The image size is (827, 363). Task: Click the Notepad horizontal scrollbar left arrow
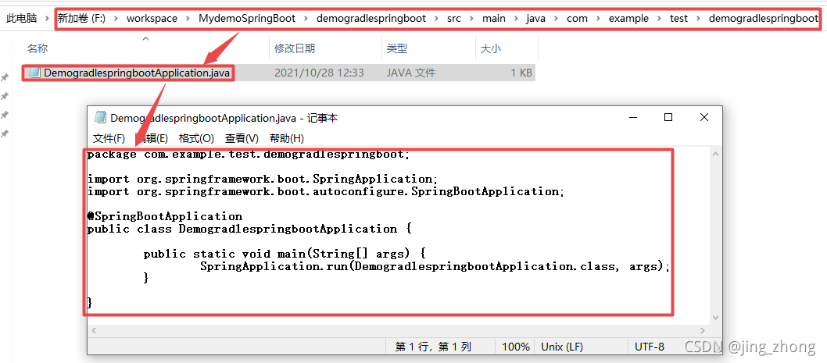[x=95, y=331]
